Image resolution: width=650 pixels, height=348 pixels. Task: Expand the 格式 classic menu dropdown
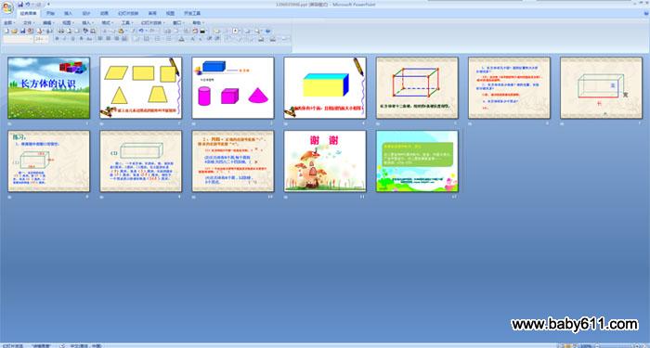(108, 23)
